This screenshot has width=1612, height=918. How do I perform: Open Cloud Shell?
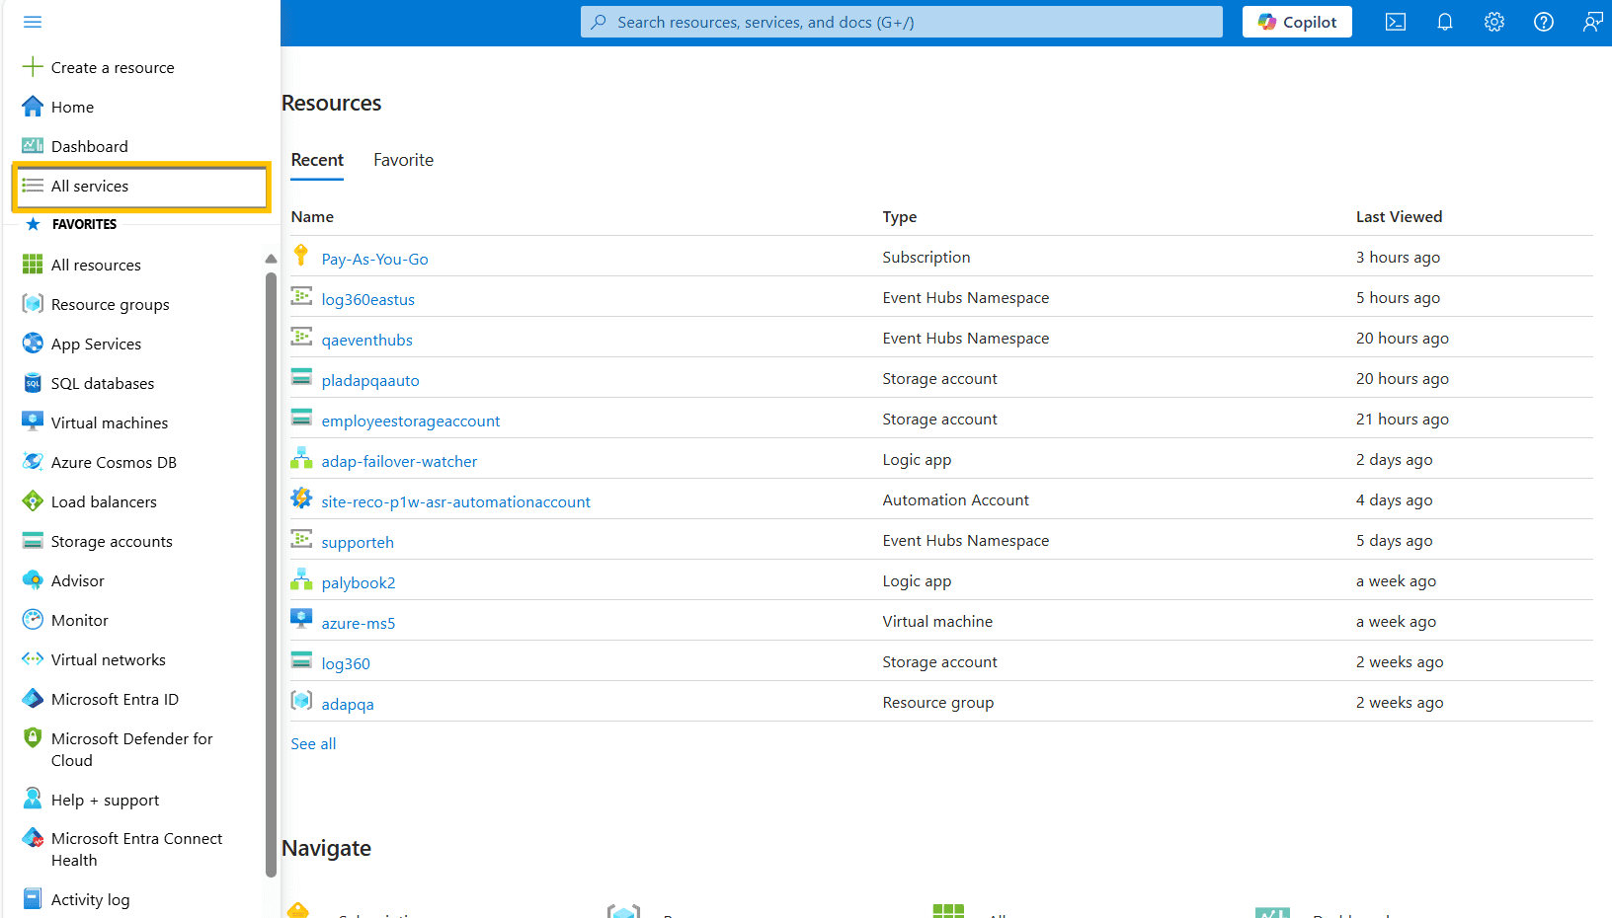click(1396, 21)
